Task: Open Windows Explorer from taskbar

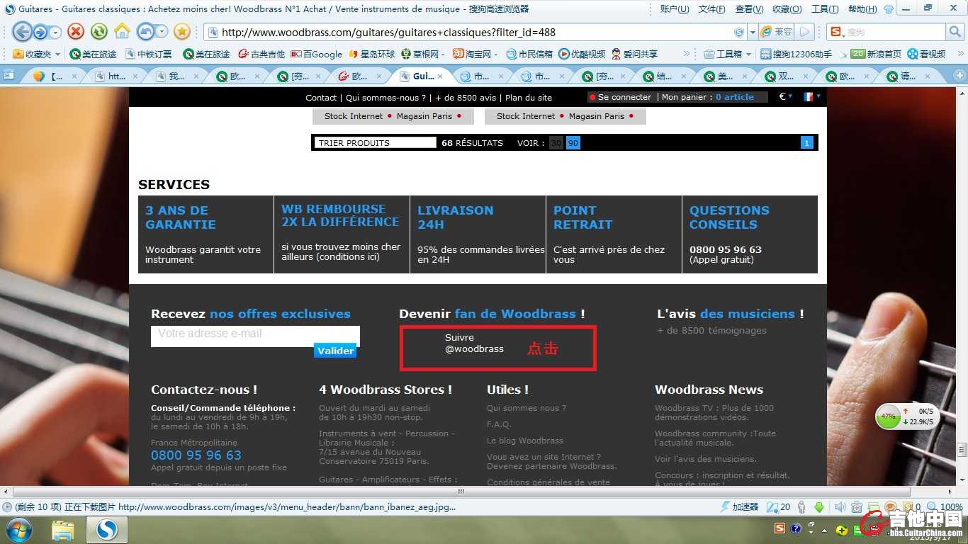Action: 63,530
